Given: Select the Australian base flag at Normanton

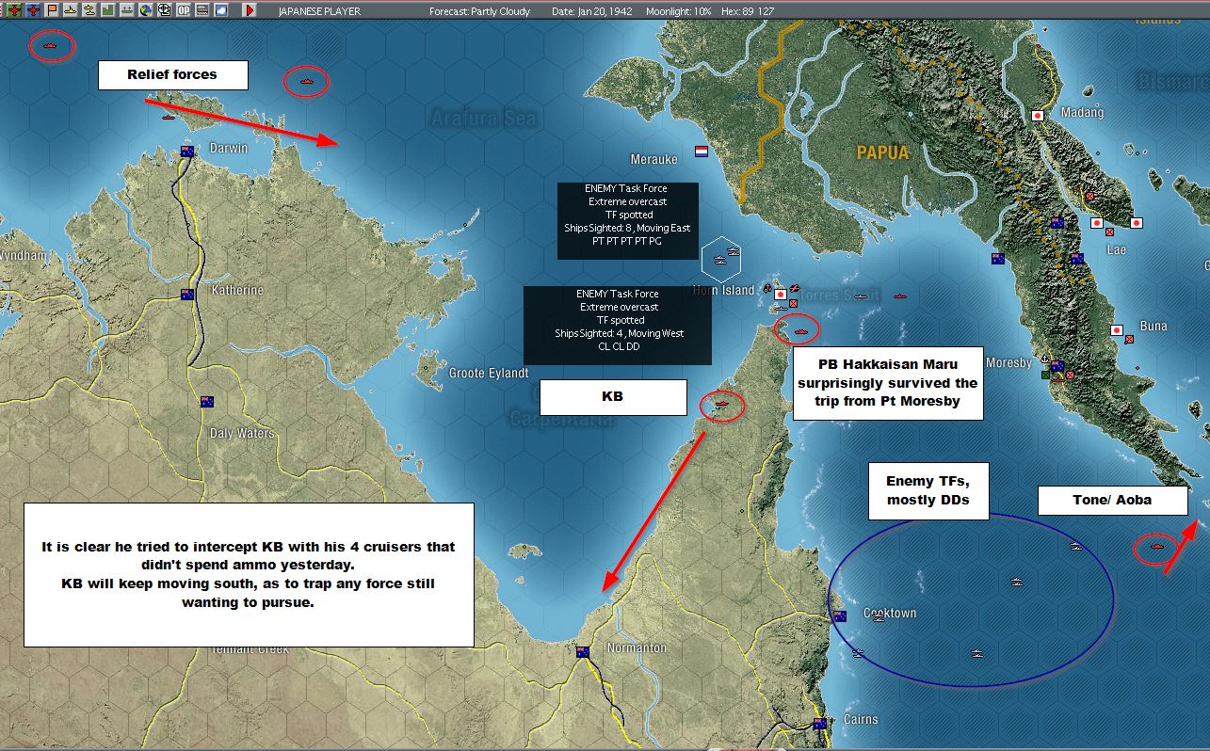Looking at the screenshot, I should [583, 652].
